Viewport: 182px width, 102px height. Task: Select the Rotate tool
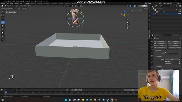pos(3,22)
